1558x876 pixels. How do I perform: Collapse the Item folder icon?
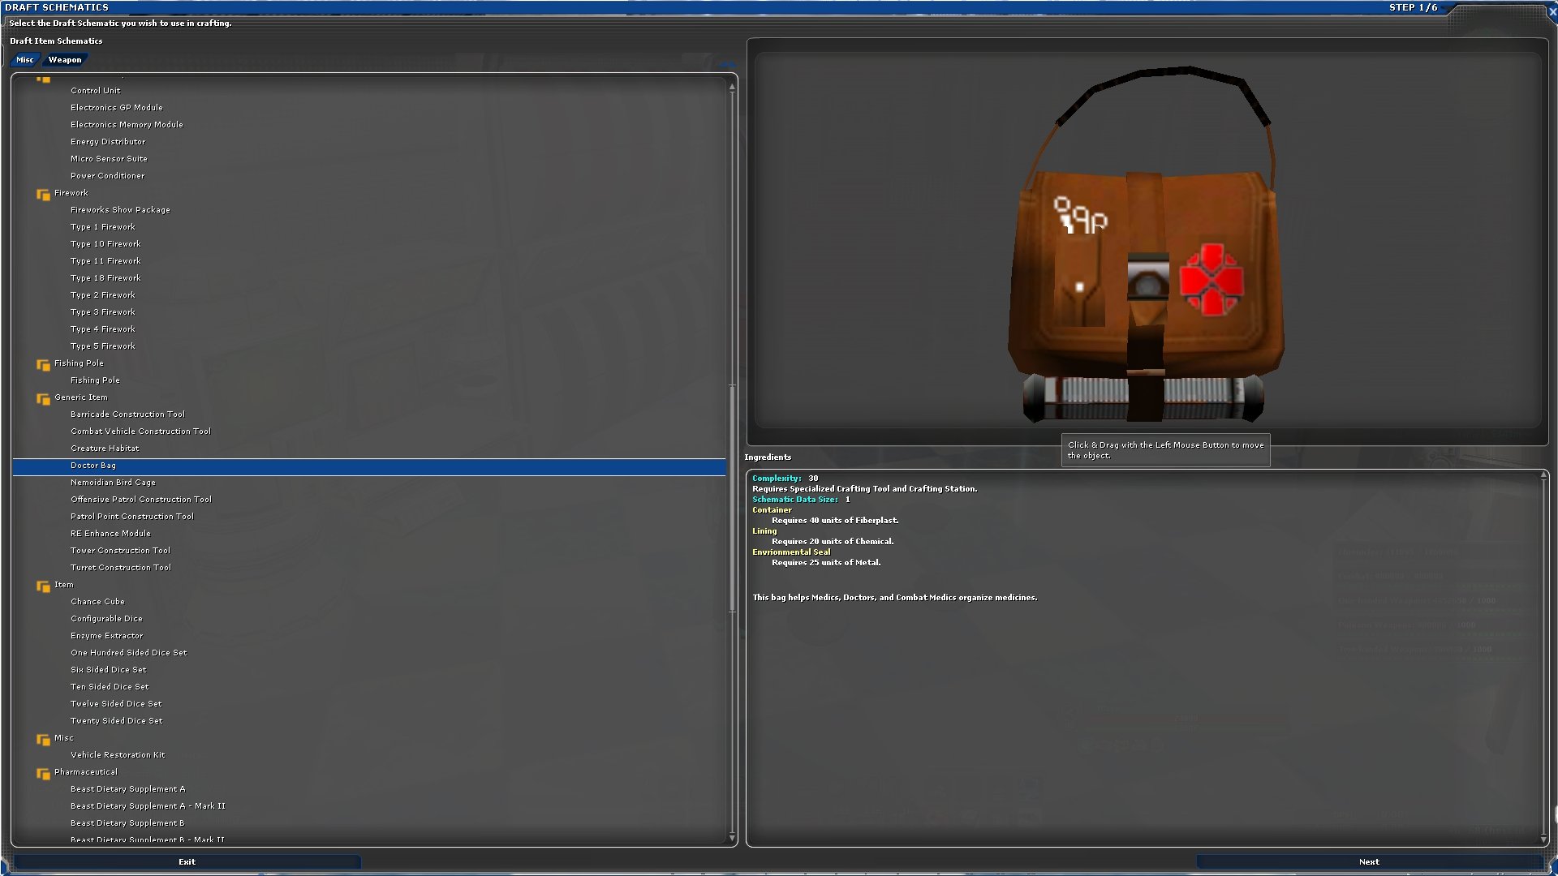43,586
